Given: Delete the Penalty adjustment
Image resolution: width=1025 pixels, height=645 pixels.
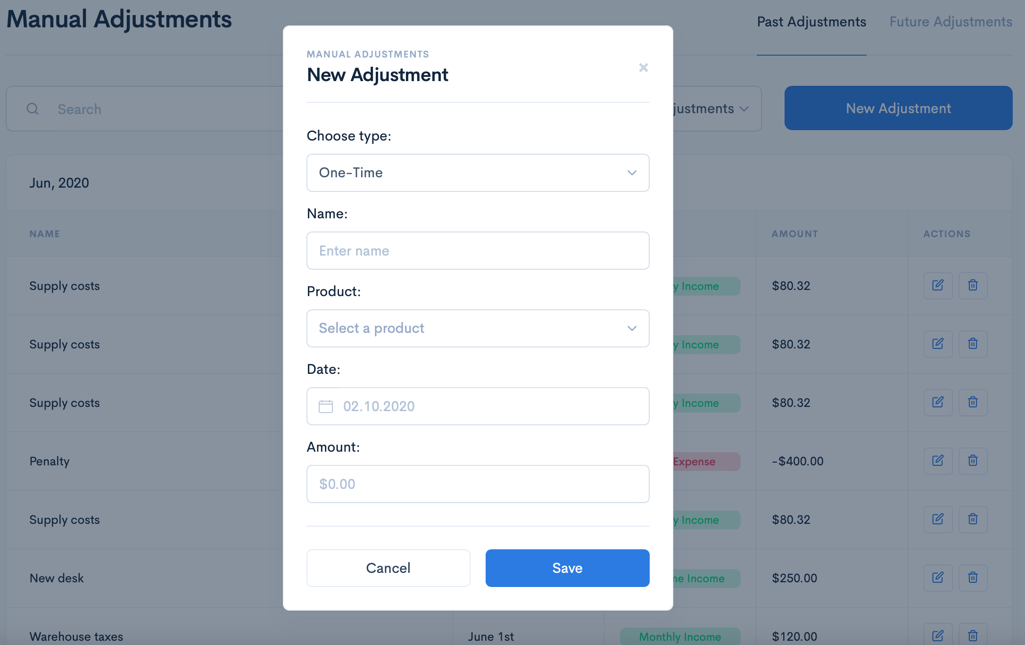Looking at the screenshot, I should [x=973, y=461].
